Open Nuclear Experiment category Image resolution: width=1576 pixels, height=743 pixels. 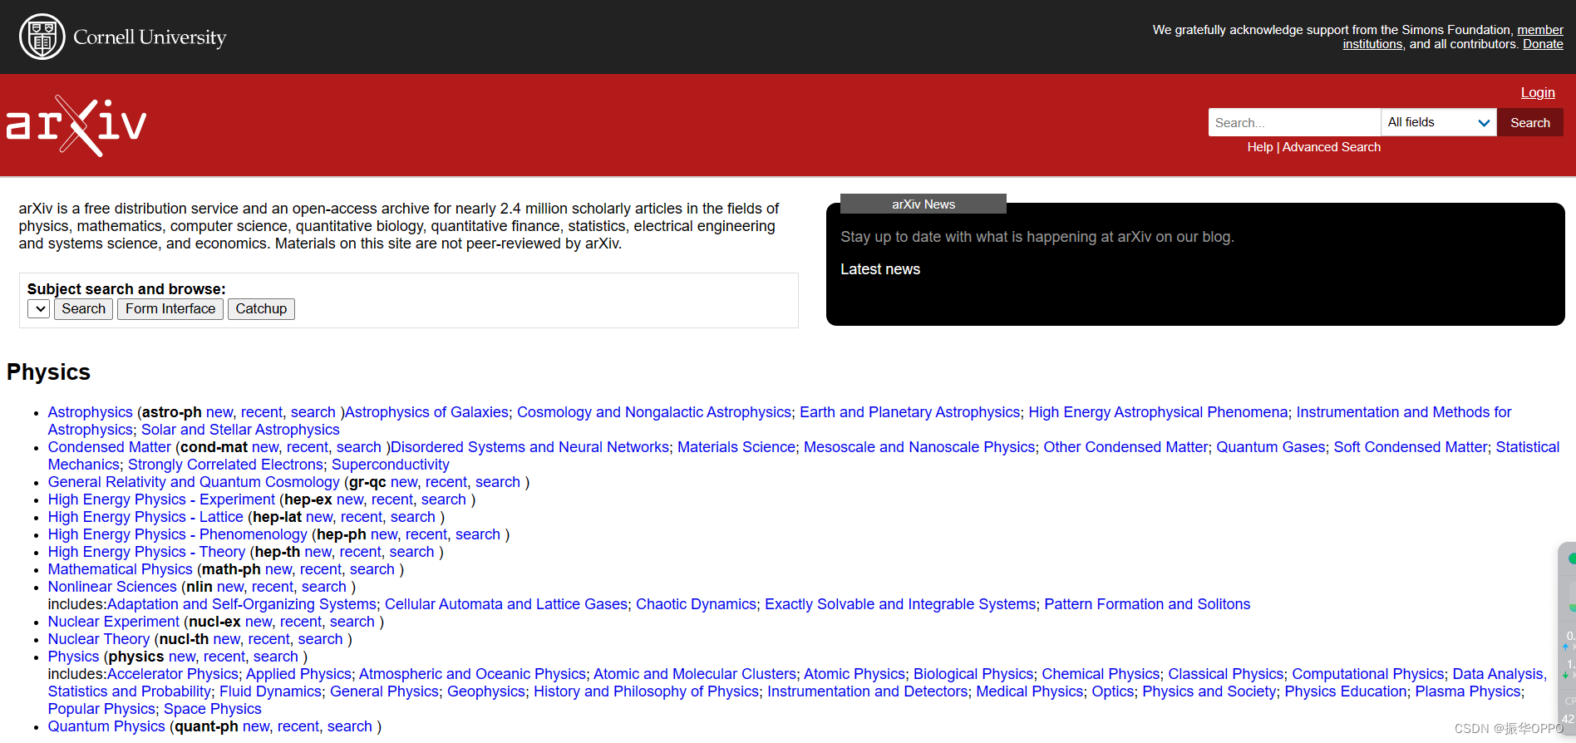coord(114,622)
